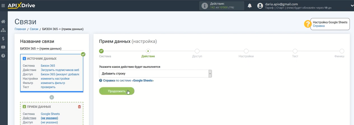Open the YouTube video sidebar icon
The width and height of the screenshot is (354, 125).
[x=3, y=47]
